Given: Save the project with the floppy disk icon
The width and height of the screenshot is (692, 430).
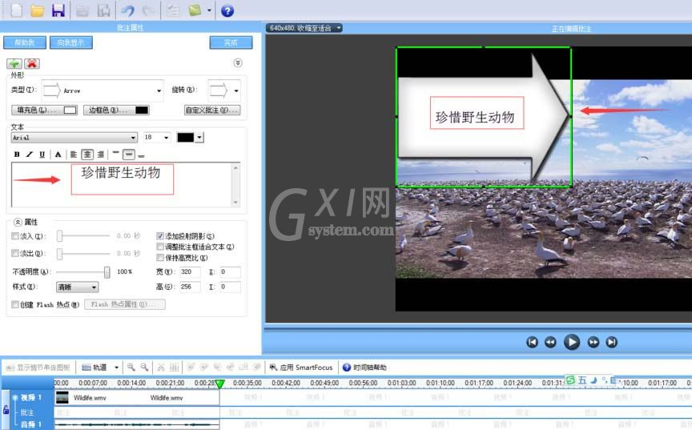Looking at the screenshot, I should 58,10.
